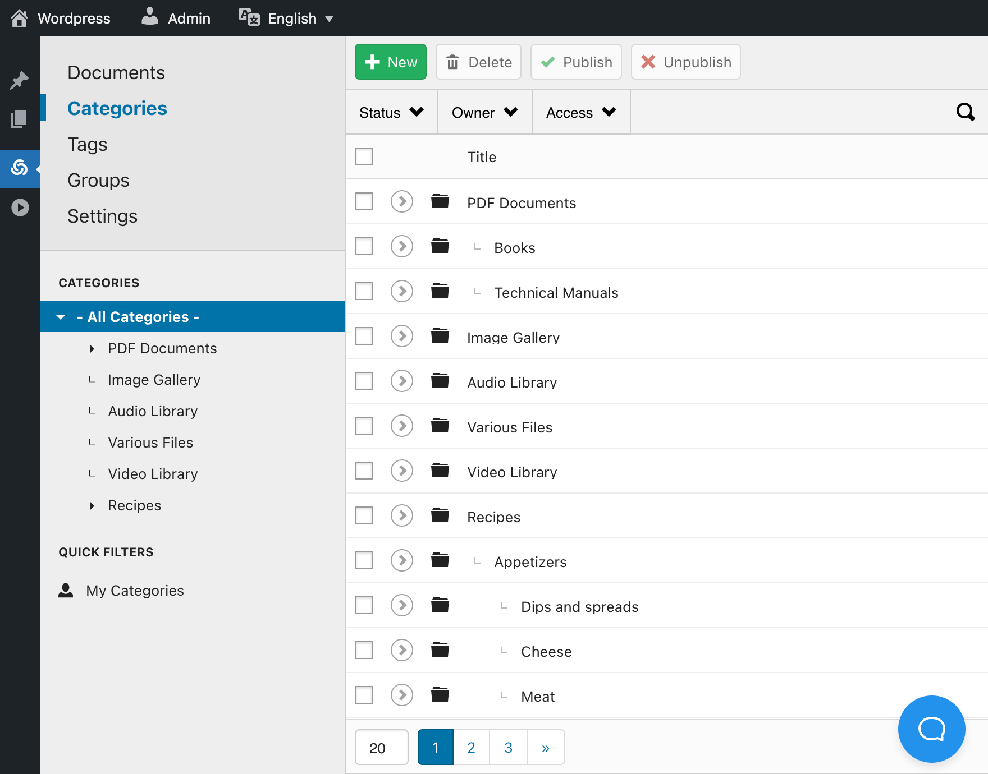Go to page 2 of results
This screenshot has width=988, height=774.
click(x=471, y=747)
